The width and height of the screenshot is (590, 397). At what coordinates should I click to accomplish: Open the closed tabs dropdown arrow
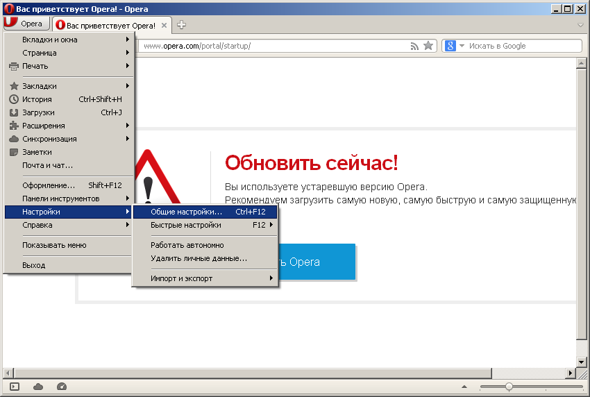tap(580, 25)
